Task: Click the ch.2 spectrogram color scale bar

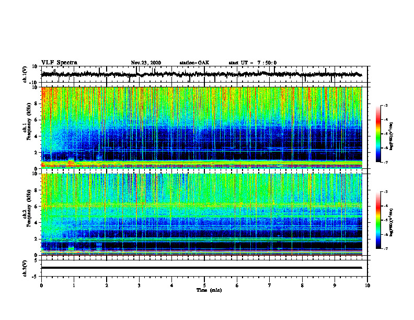Action: pos(378,220)
